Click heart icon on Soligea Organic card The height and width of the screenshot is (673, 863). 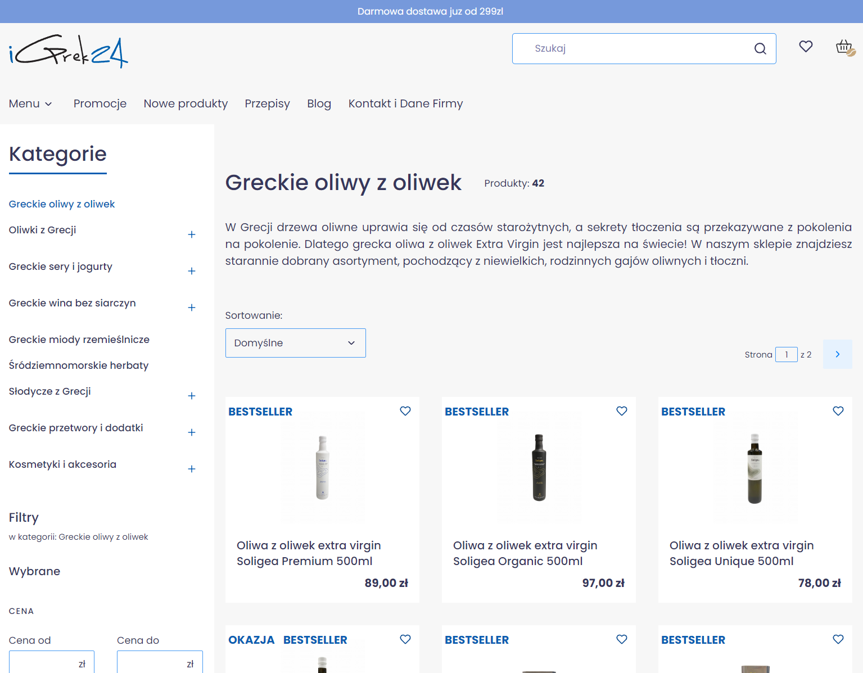pyautogui.click(x=622, y=411)
